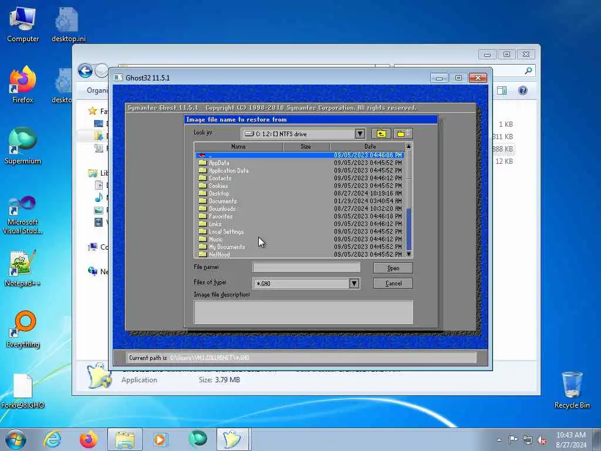Open the Contacts folder
The image size is (601, 451).
click(300, 178)
